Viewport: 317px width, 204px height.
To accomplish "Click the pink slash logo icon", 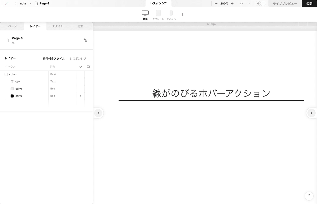I will point(7,3).
